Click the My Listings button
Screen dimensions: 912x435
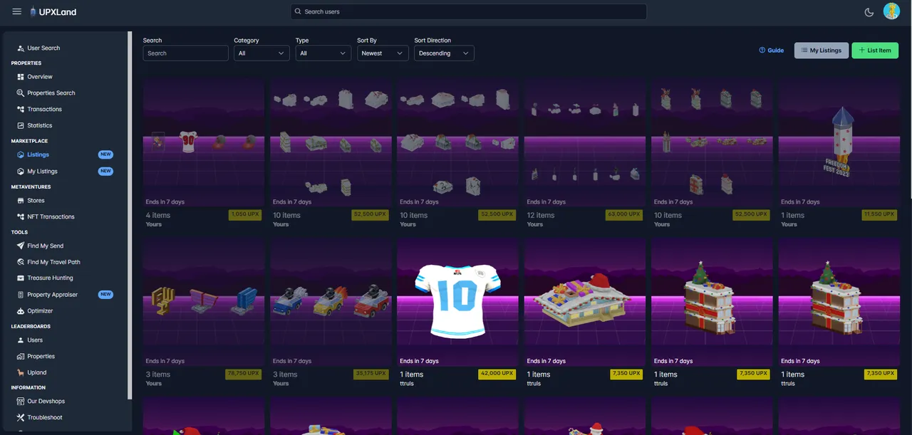(x=822, y=51)
